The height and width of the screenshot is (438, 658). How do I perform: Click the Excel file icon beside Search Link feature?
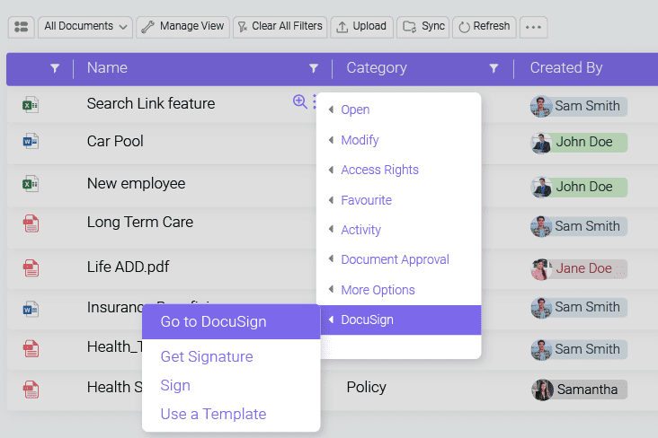[x=31, y=105]
